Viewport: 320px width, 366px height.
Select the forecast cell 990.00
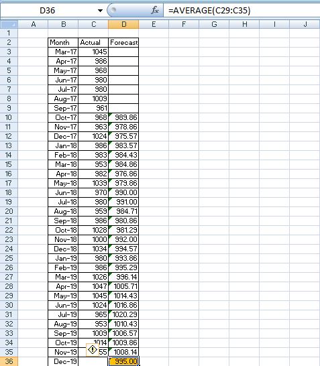pos(123,192)
